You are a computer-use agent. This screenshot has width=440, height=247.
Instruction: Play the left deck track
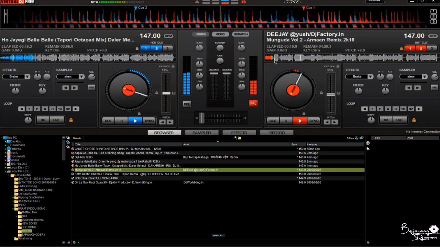tap(135, 121)
